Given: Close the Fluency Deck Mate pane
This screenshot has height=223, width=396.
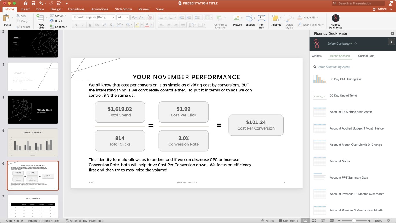Looking at the screenshot, I should pos(393,33).
